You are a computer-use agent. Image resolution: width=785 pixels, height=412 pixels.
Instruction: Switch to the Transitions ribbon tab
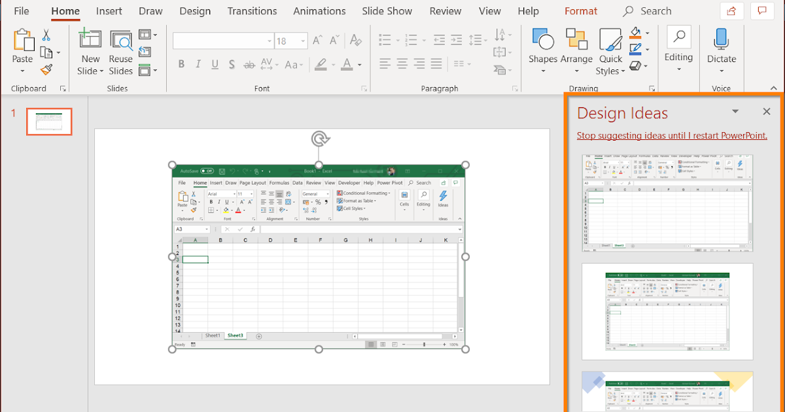(x=252, y=10)
